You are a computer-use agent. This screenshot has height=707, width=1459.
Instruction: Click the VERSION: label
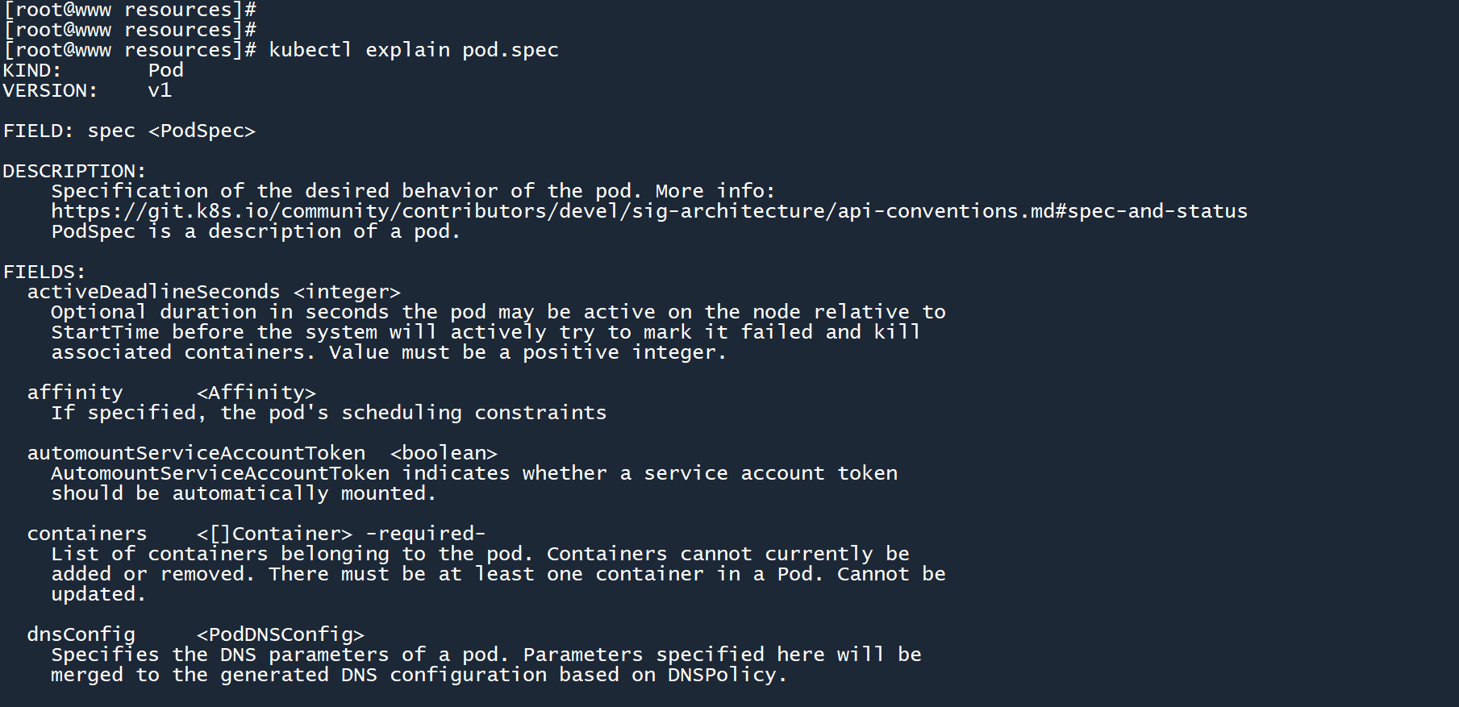click(50, 90)
